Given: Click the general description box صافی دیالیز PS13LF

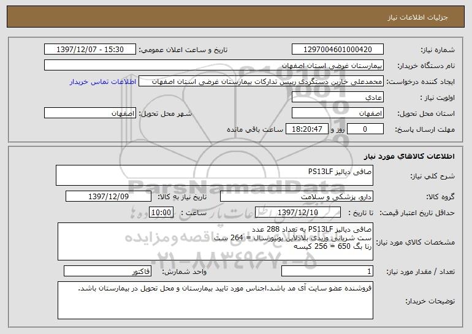Looking at the screenshot, I should (215, 175).
